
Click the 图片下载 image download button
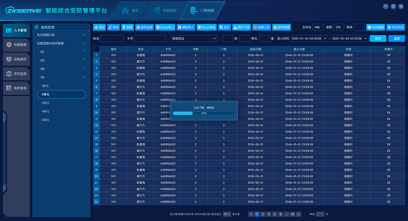pos(242,27)
